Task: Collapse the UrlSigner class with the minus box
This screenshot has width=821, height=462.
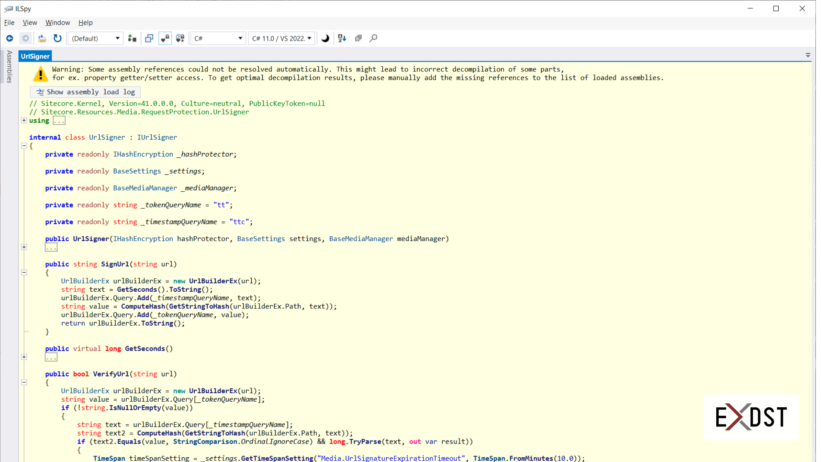Action: (x=24, y=146)
